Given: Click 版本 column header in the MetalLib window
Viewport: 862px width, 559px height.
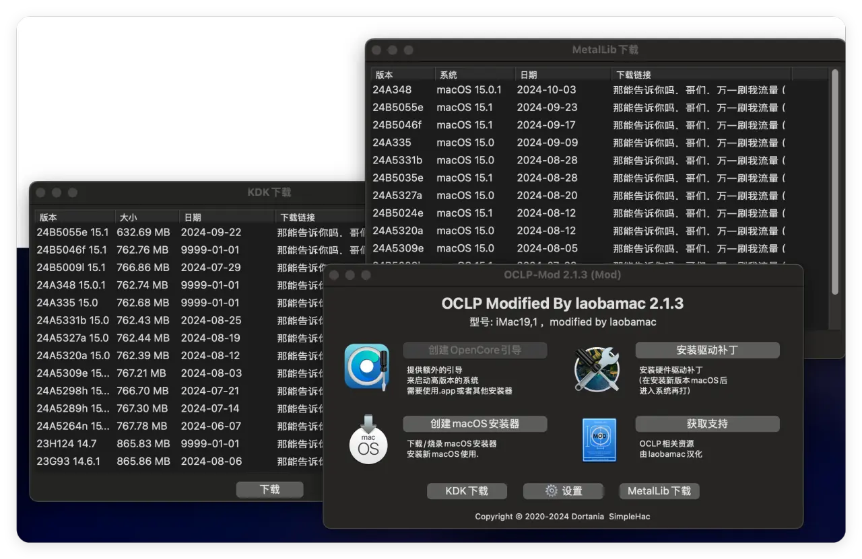Looking at the screenshot, I should click(403, 75).
